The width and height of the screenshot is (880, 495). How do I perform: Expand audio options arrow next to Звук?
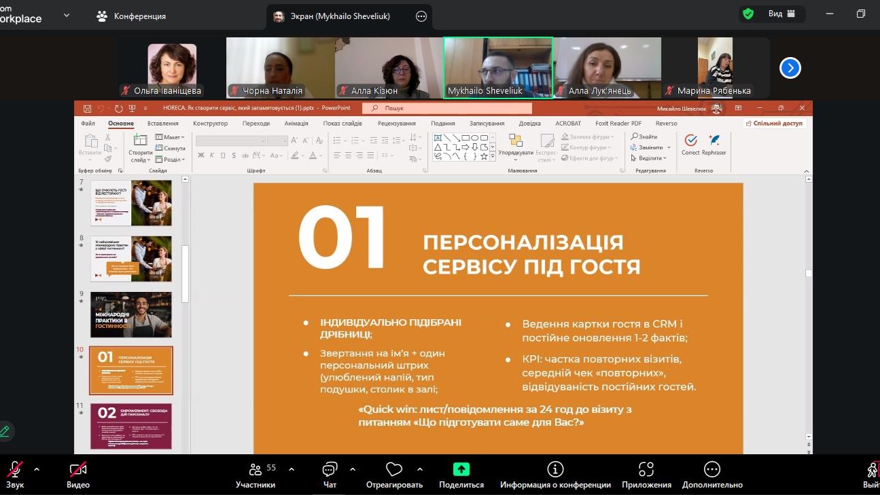tap(37, 469)
